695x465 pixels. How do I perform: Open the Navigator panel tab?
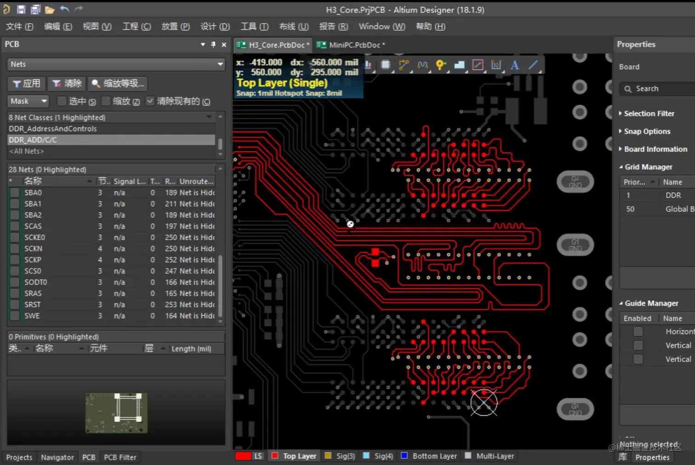(x=57, y=457)
